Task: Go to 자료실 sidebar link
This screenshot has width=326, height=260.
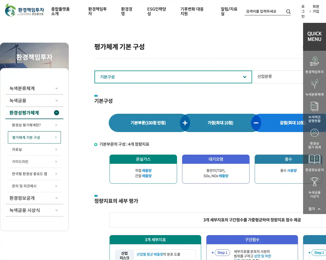Action: tap(34, 149)
